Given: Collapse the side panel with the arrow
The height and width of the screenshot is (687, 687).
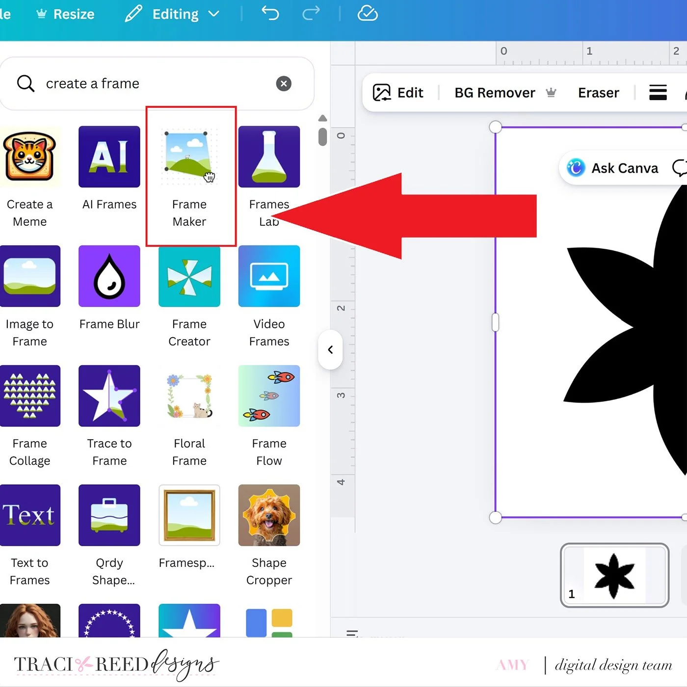Looking at the screenshot, I should [x=330, y=349].
